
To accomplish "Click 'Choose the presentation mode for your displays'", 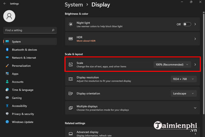I will pos(102,110).
